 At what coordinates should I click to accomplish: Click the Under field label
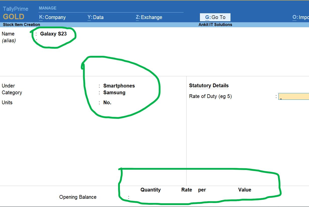coord(8,86)
